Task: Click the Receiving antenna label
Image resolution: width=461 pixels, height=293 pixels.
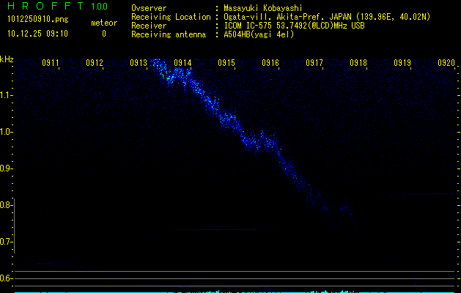Action: click(169, 34)
